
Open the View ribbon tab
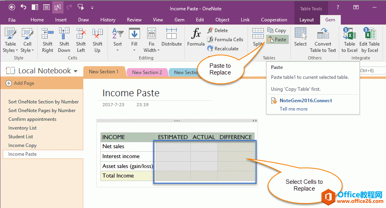(x=158, y=20)
